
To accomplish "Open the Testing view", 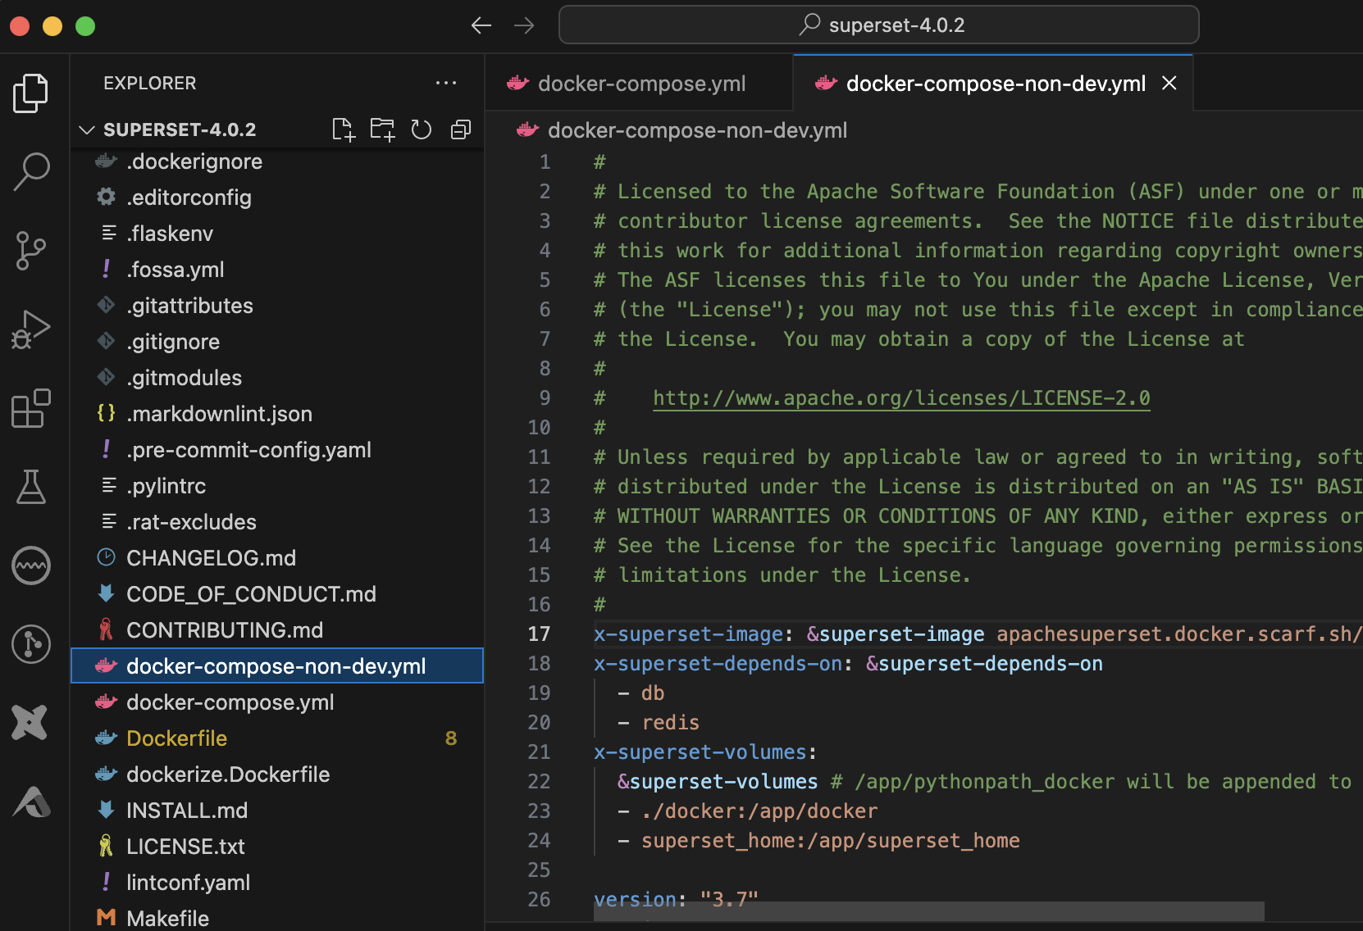I will point(31,487).
